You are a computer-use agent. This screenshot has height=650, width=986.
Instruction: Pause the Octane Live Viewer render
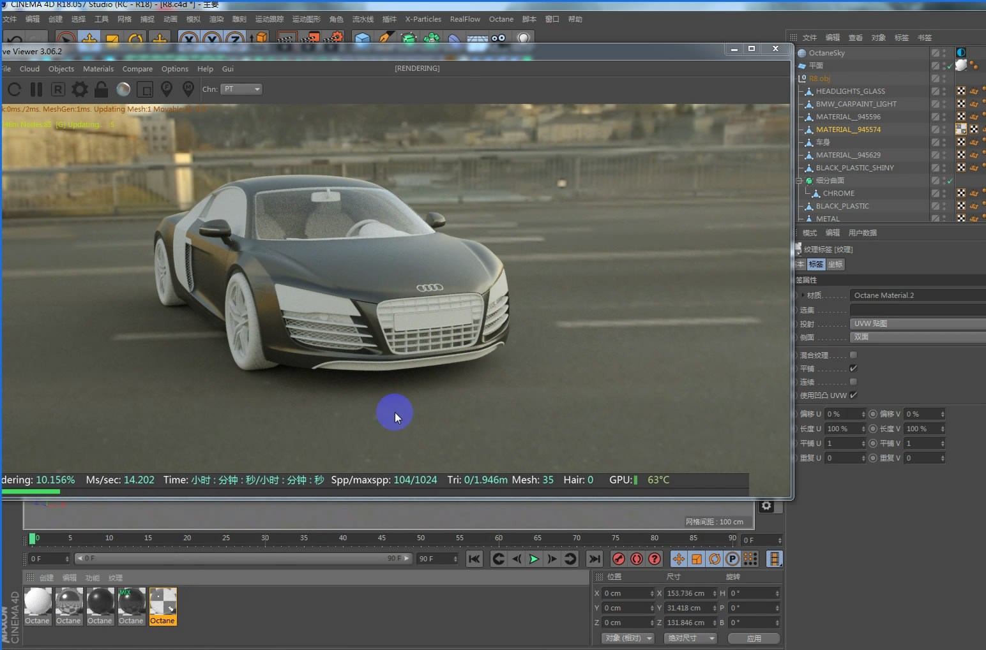tap(36, 89)
